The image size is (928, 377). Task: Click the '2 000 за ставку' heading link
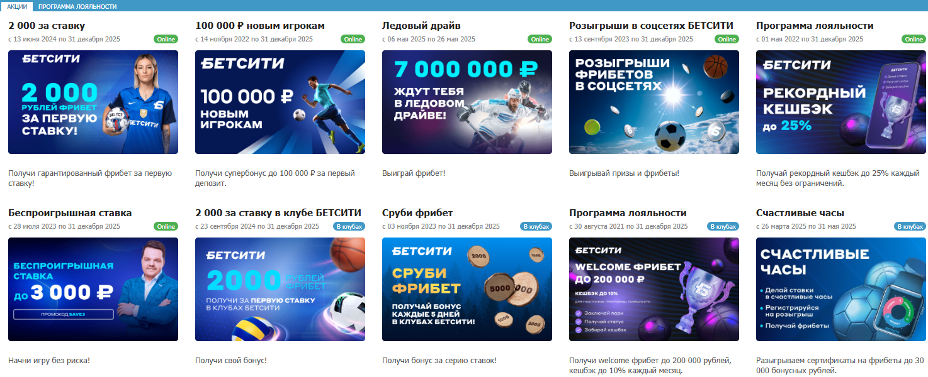[x=47, y=26]
